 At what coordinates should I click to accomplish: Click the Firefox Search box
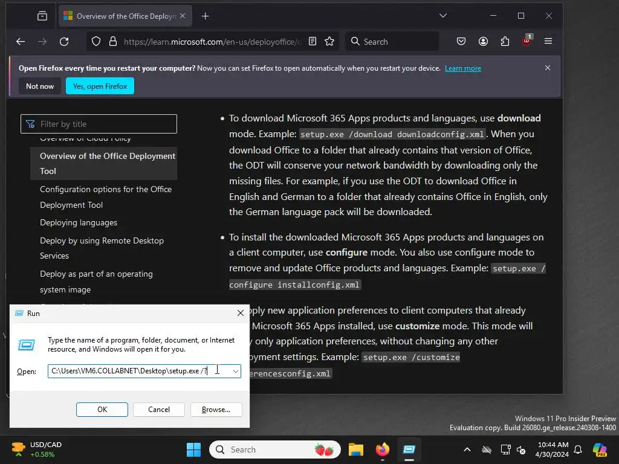(x=392, y=42)
